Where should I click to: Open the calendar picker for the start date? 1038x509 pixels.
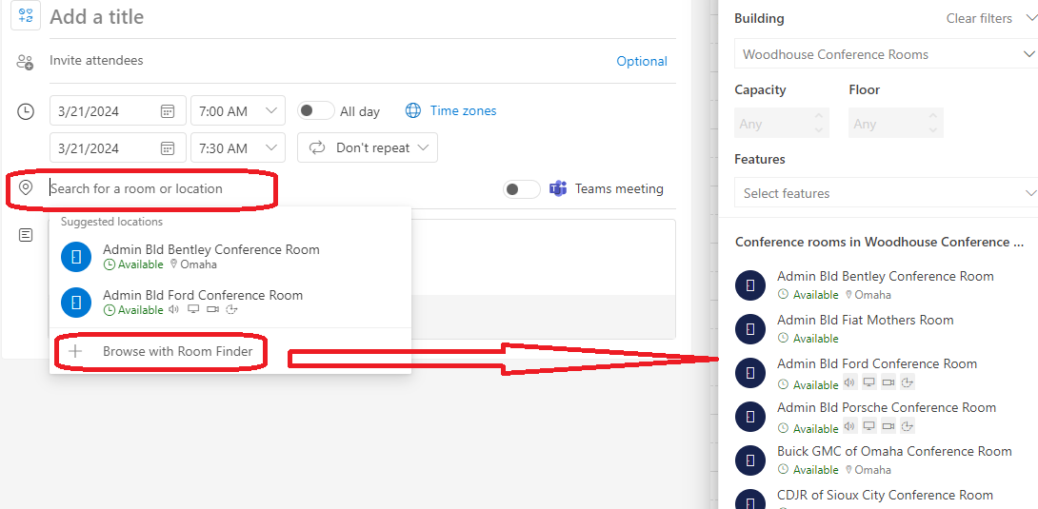click(x=168, y=111)
